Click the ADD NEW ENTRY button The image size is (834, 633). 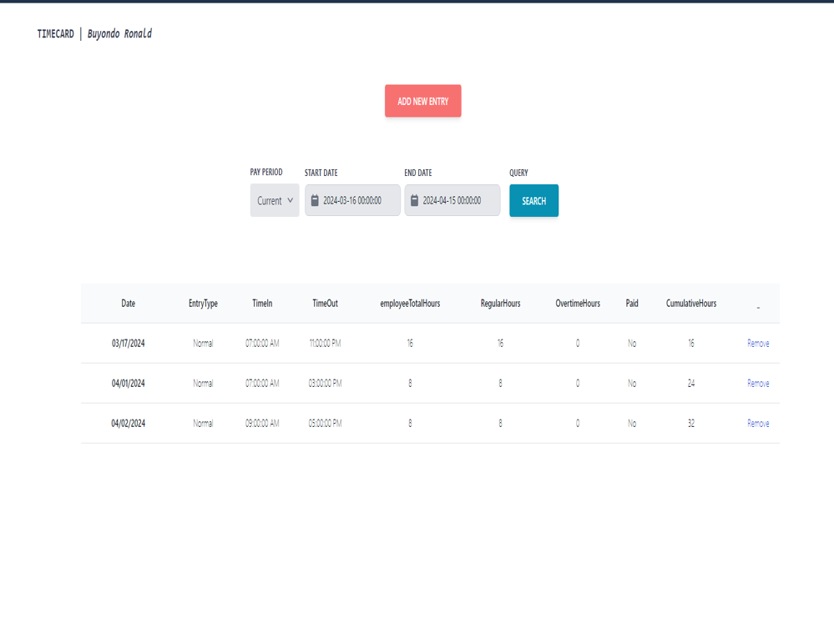click(422, 100)
